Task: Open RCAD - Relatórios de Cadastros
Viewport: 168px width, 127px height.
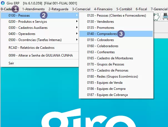Action: point(31,47)
